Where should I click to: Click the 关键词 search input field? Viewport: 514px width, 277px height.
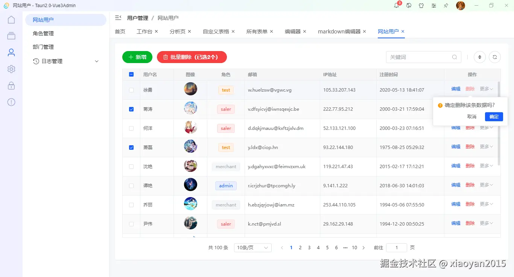418,57
